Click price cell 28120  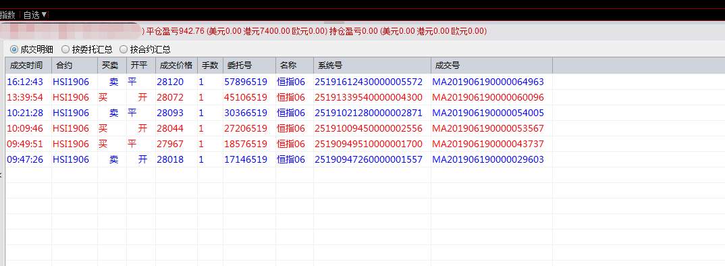tap(170, 82)
